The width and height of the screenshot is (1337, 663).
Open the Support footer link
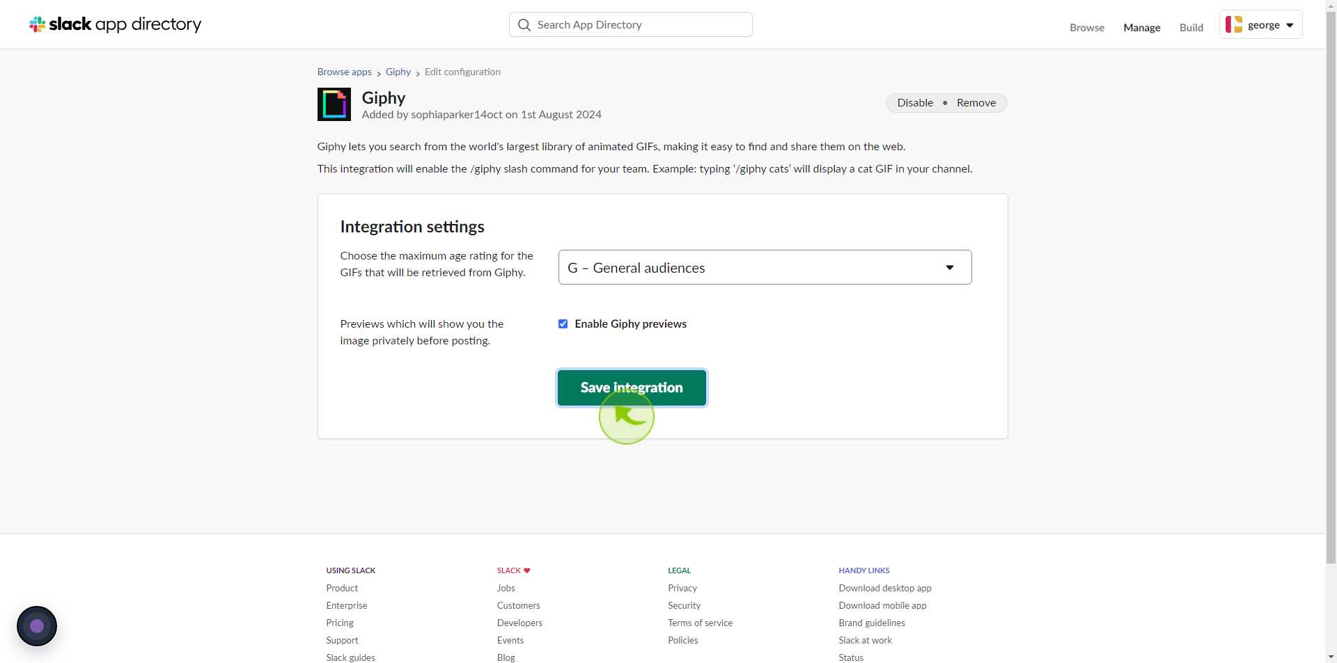point(342,641)
